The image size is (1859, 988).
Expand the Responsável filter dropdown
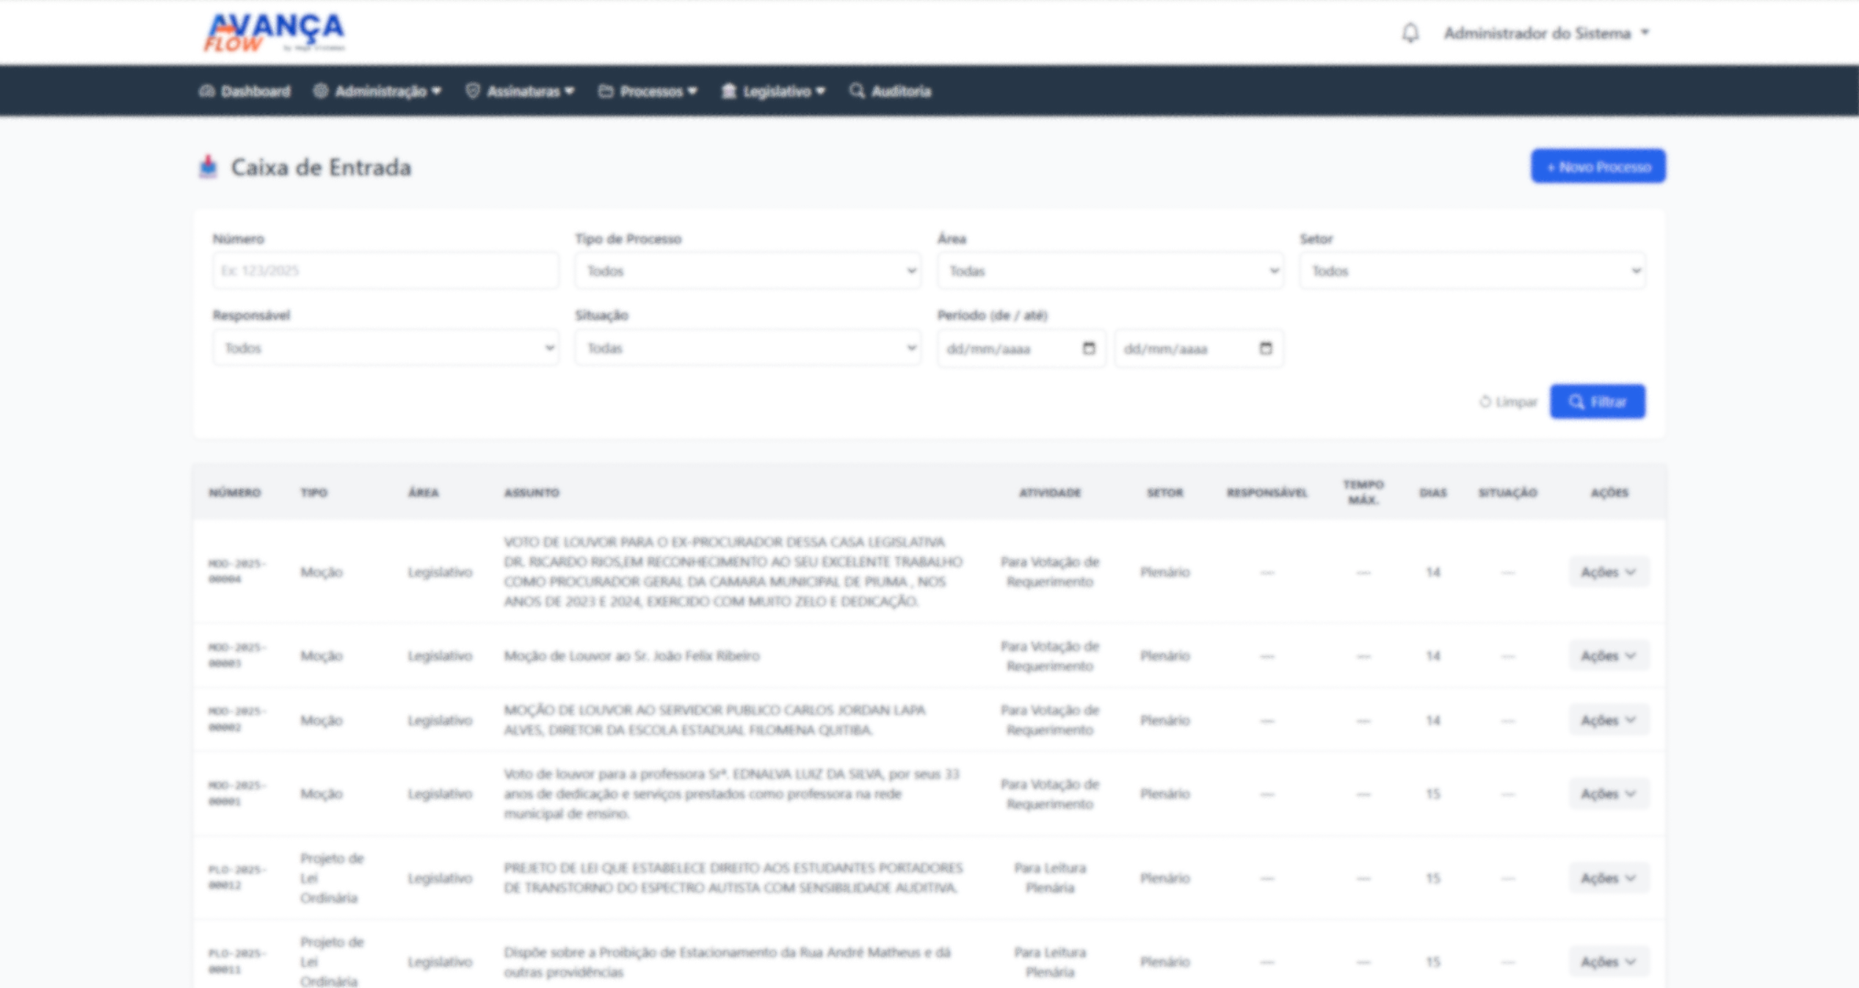385,348
